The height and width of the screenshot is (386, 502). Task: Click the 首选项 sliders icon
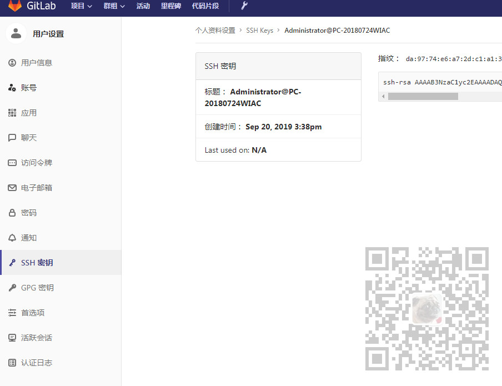pos(12,313)
